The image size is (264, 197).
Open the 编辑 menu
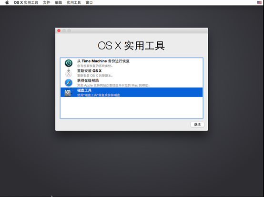pos(58,2)
